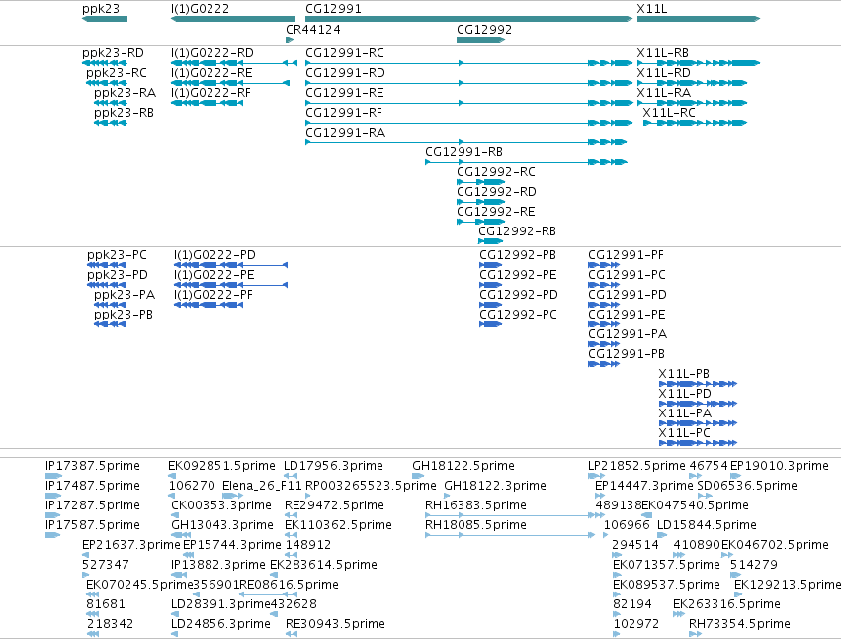Choose protein CG12992-PE
This screenshot has width=841, height=639.
point(491,285)
